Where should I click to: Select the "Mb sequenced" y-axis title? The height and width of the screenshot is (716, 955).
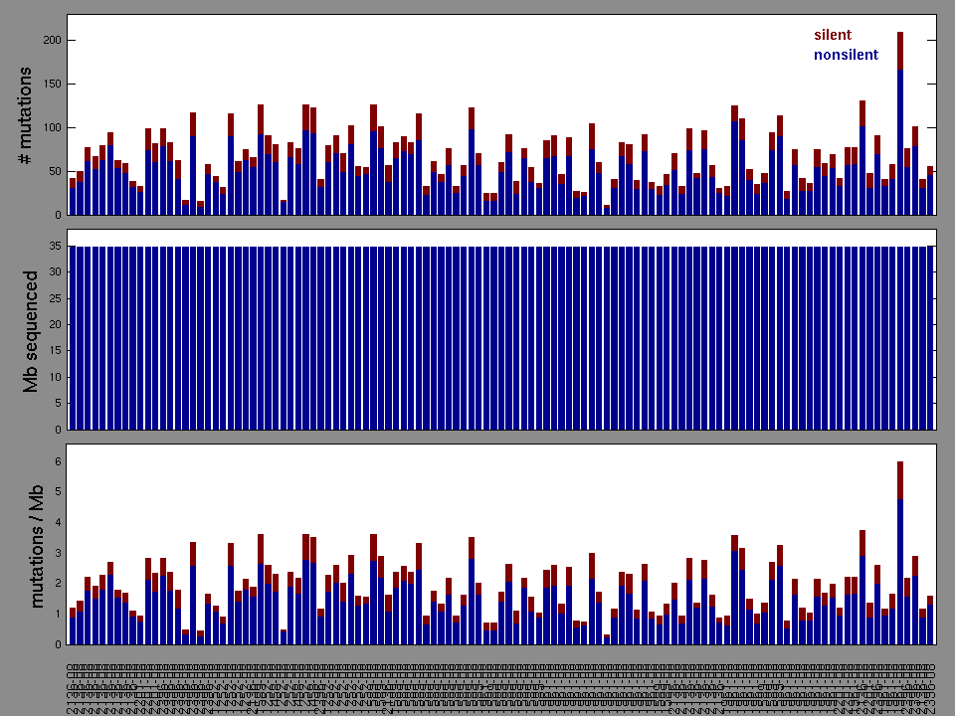pyautogui.click(x=30, y=330)
